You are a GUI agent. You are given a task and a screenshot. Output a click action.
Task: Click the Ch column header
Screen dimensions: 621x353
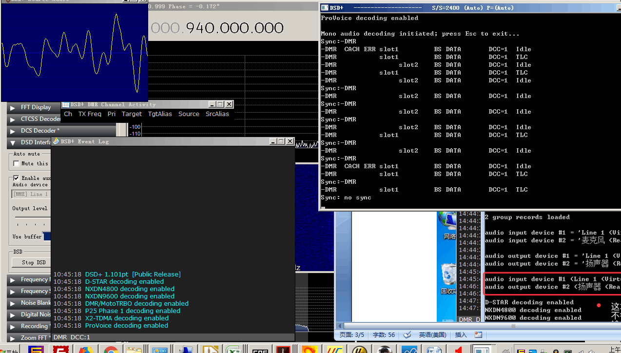[68, 114]
